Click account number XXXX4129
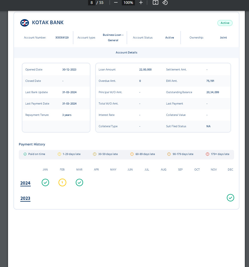 point(62,38)
